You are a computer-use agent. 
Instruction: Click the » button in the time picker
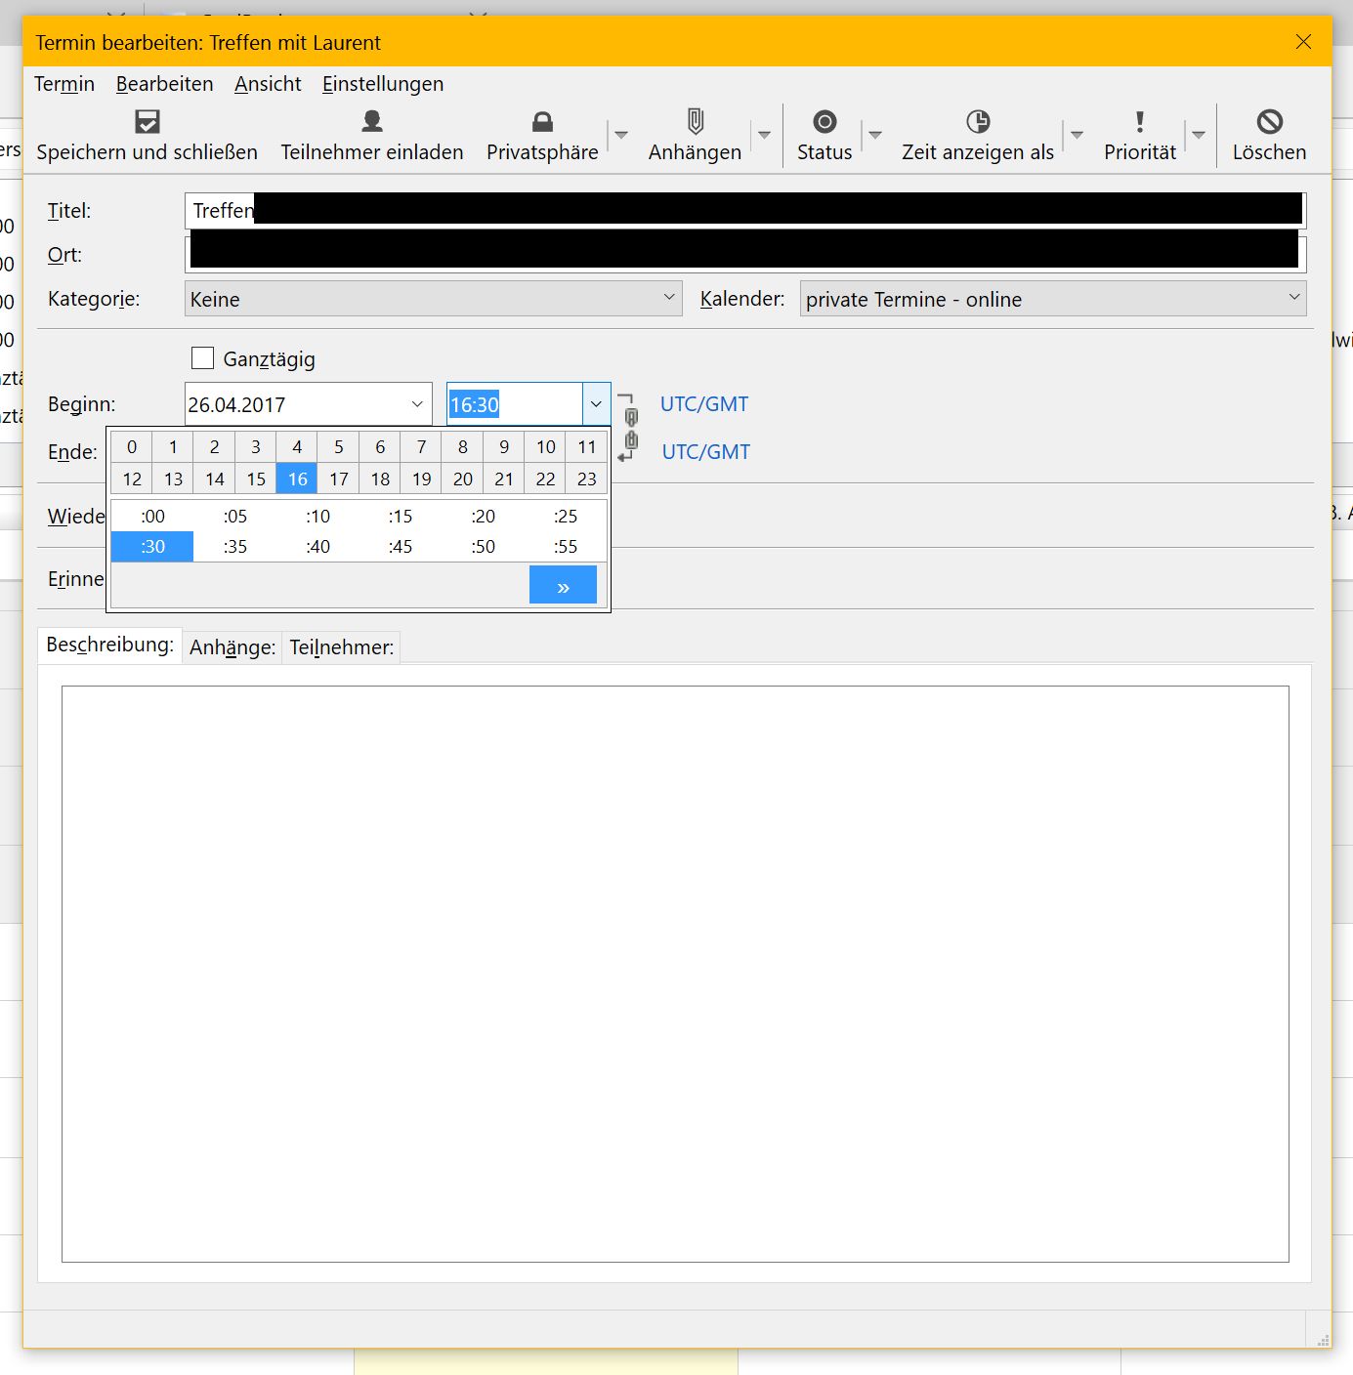point(563,586)
